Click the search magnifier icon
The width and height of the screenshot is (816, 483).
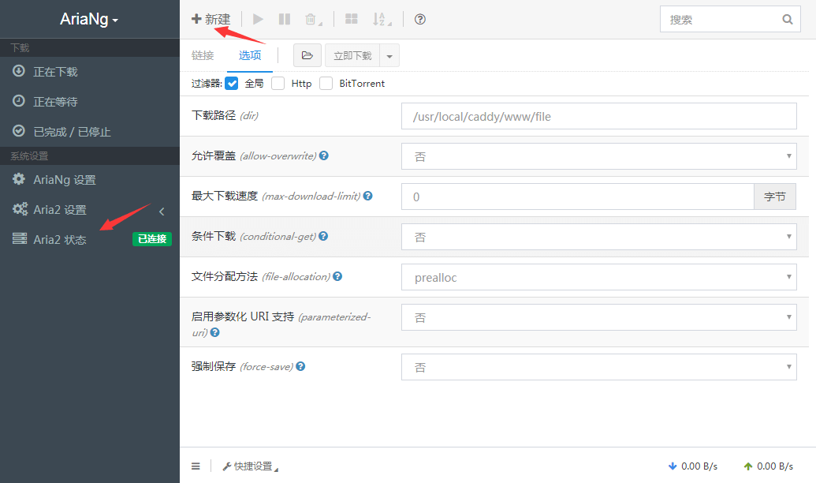click(x=788, y=19)
